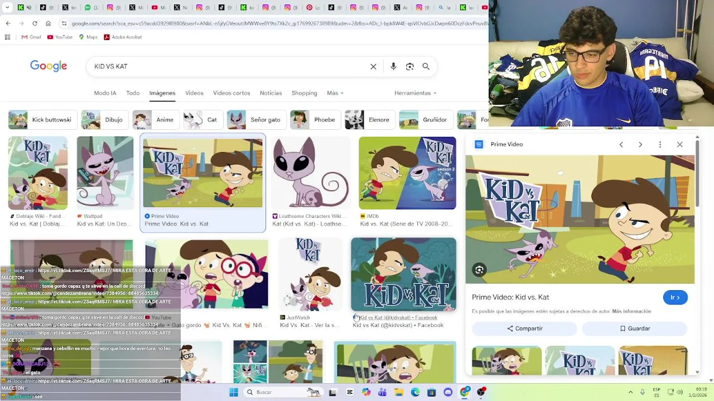Image resolution: width=714 pixels, height=401 pixels.
Task: Open the Windows Start menu
Action: [x=233, y=392]
